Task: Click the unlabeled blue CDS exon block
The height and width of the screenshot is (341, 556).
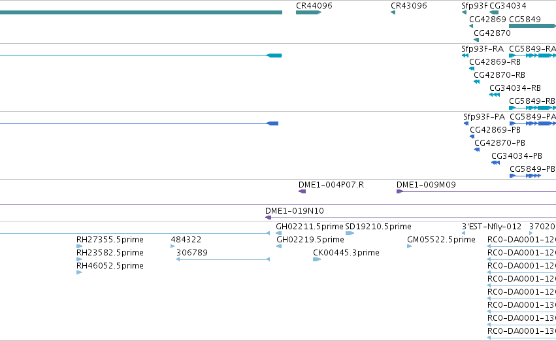Action: pyautogui.click(x=272, y=123)
